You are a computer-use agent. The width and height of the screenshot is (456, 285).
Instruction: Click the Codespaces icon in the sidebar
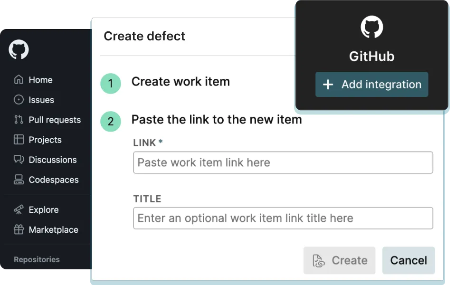tap(19, 180)
